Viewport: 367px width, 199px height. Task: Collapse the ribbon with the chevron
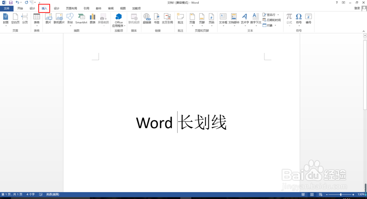363,31
